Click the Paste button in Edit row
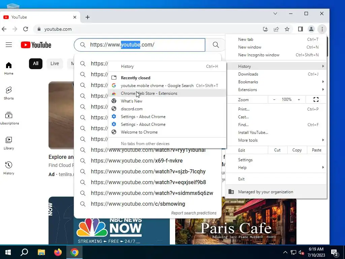 (316, 150)
